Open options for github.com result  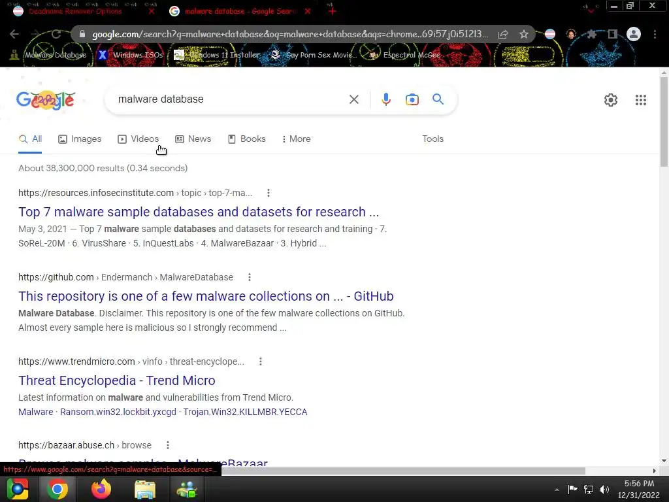250,277
